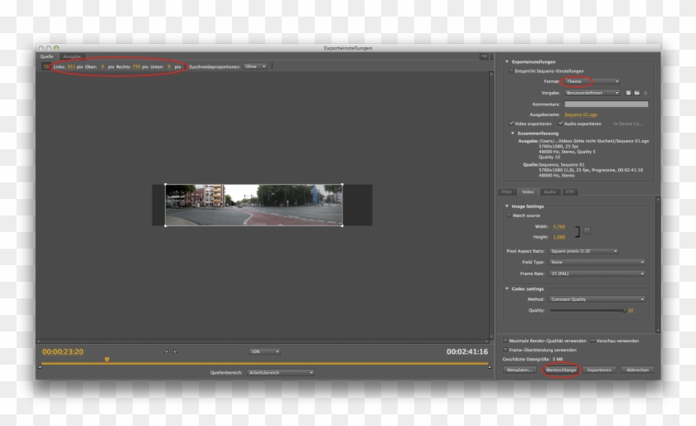Enable Vorschau verwenden checkbox
The height and width of the screenshot is (426, 696).
coord(593,341)
